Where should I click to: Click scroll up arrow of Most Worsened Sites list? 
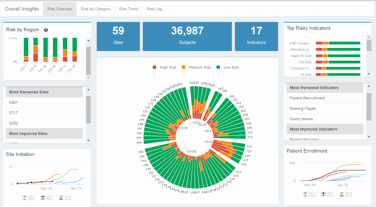pyautogui.click(x=88, y=90)
